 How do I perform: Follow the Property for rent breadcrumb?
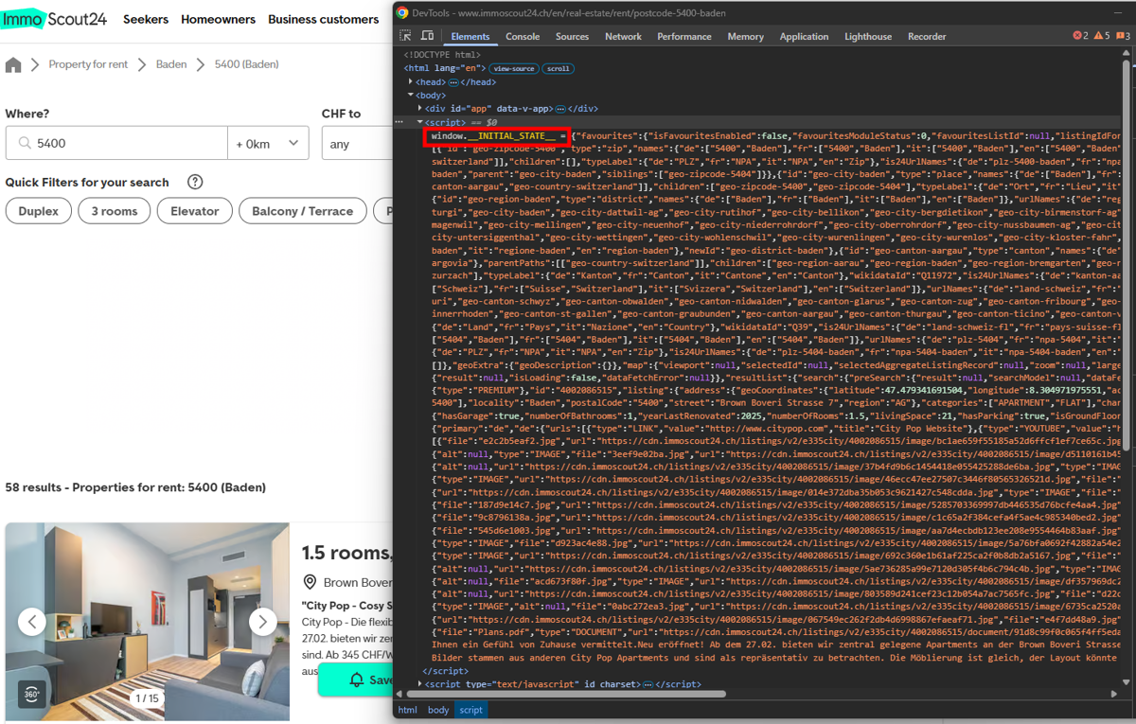pyautogui.click(x=88, y=64)
